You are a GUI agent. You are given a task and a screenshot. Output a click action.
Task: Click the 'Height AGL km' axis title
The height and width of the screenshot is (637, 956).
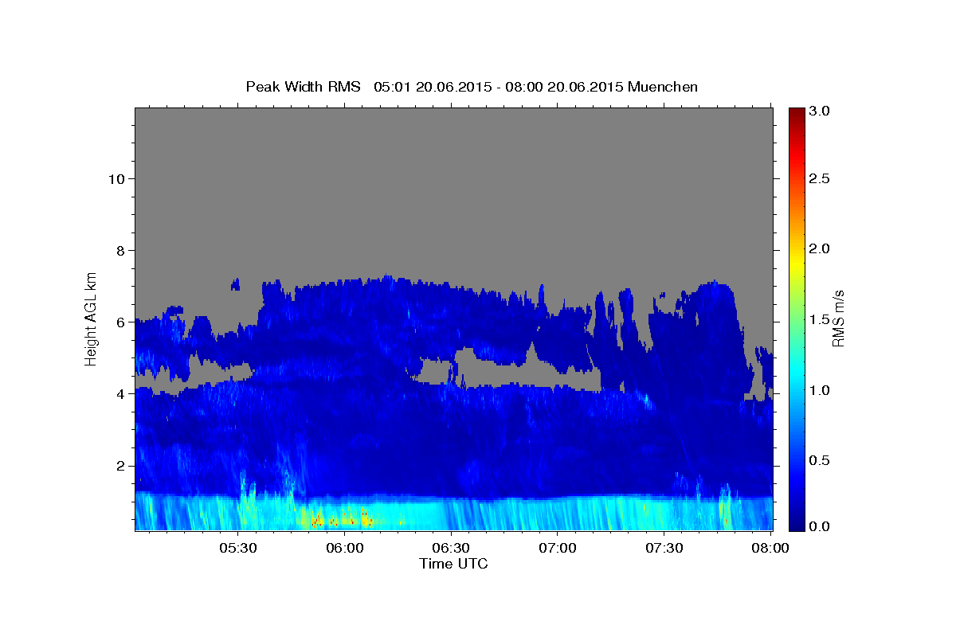click(x=92, y=318)
